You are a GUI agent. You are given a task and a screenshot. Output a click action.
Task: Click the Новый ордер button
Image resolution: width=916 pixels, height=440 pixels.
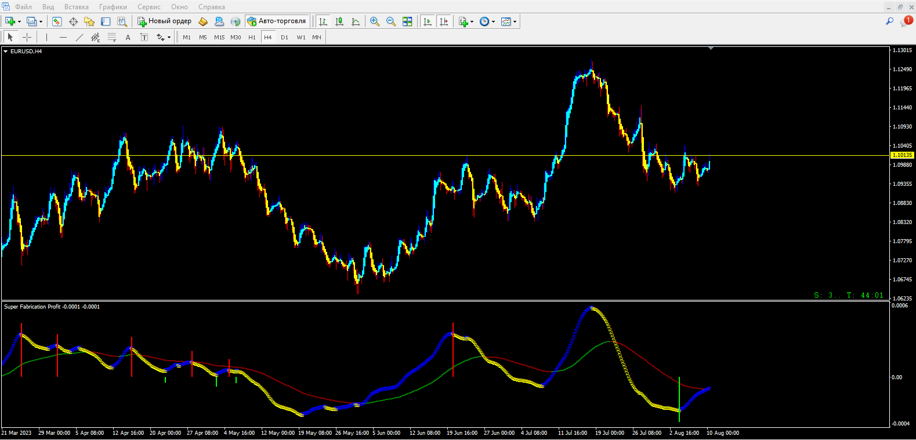click(x=165, y=21)
